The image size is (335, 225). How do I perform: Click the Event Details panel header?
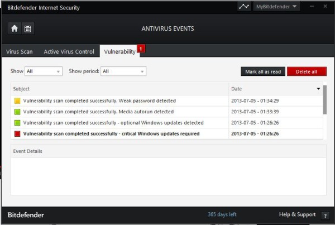[x=169, y=151]
